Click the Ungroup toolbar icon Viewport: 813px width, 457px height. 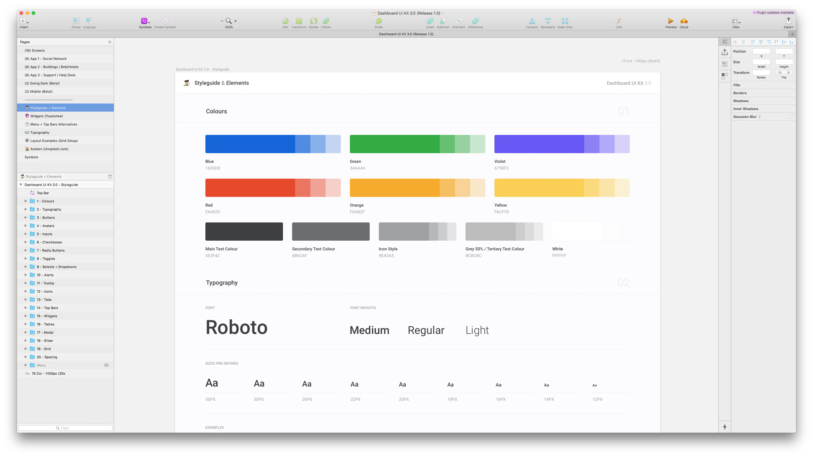tap(89, 21)
